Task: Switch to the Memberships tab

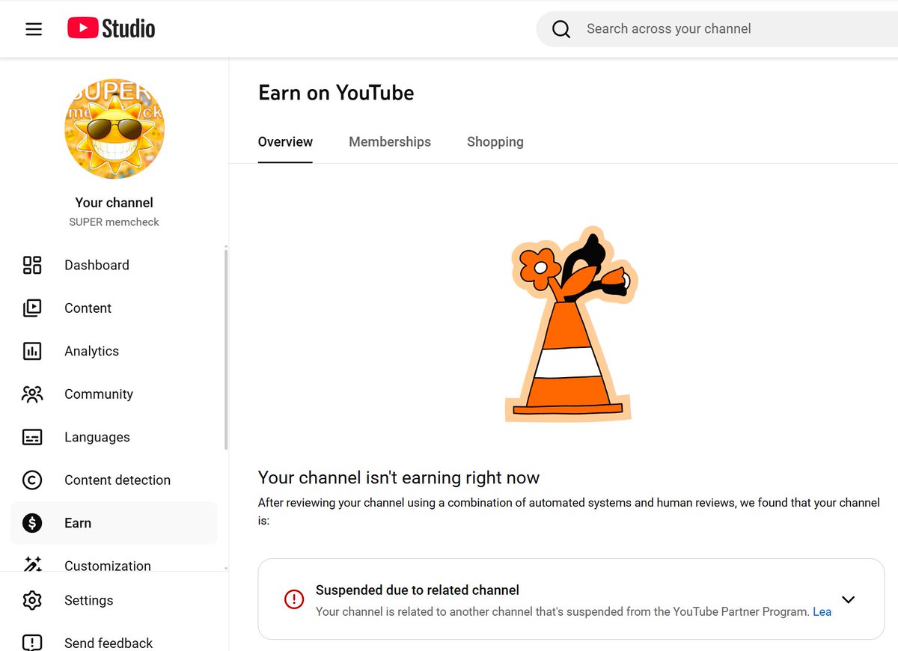Action: click(390, 142)
